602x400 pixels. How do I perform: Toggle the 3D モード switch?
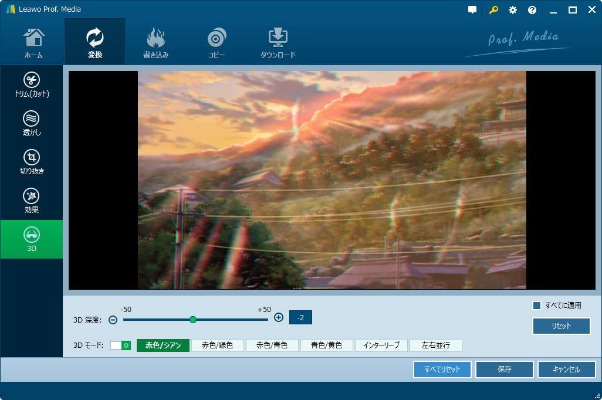point(120,345)
